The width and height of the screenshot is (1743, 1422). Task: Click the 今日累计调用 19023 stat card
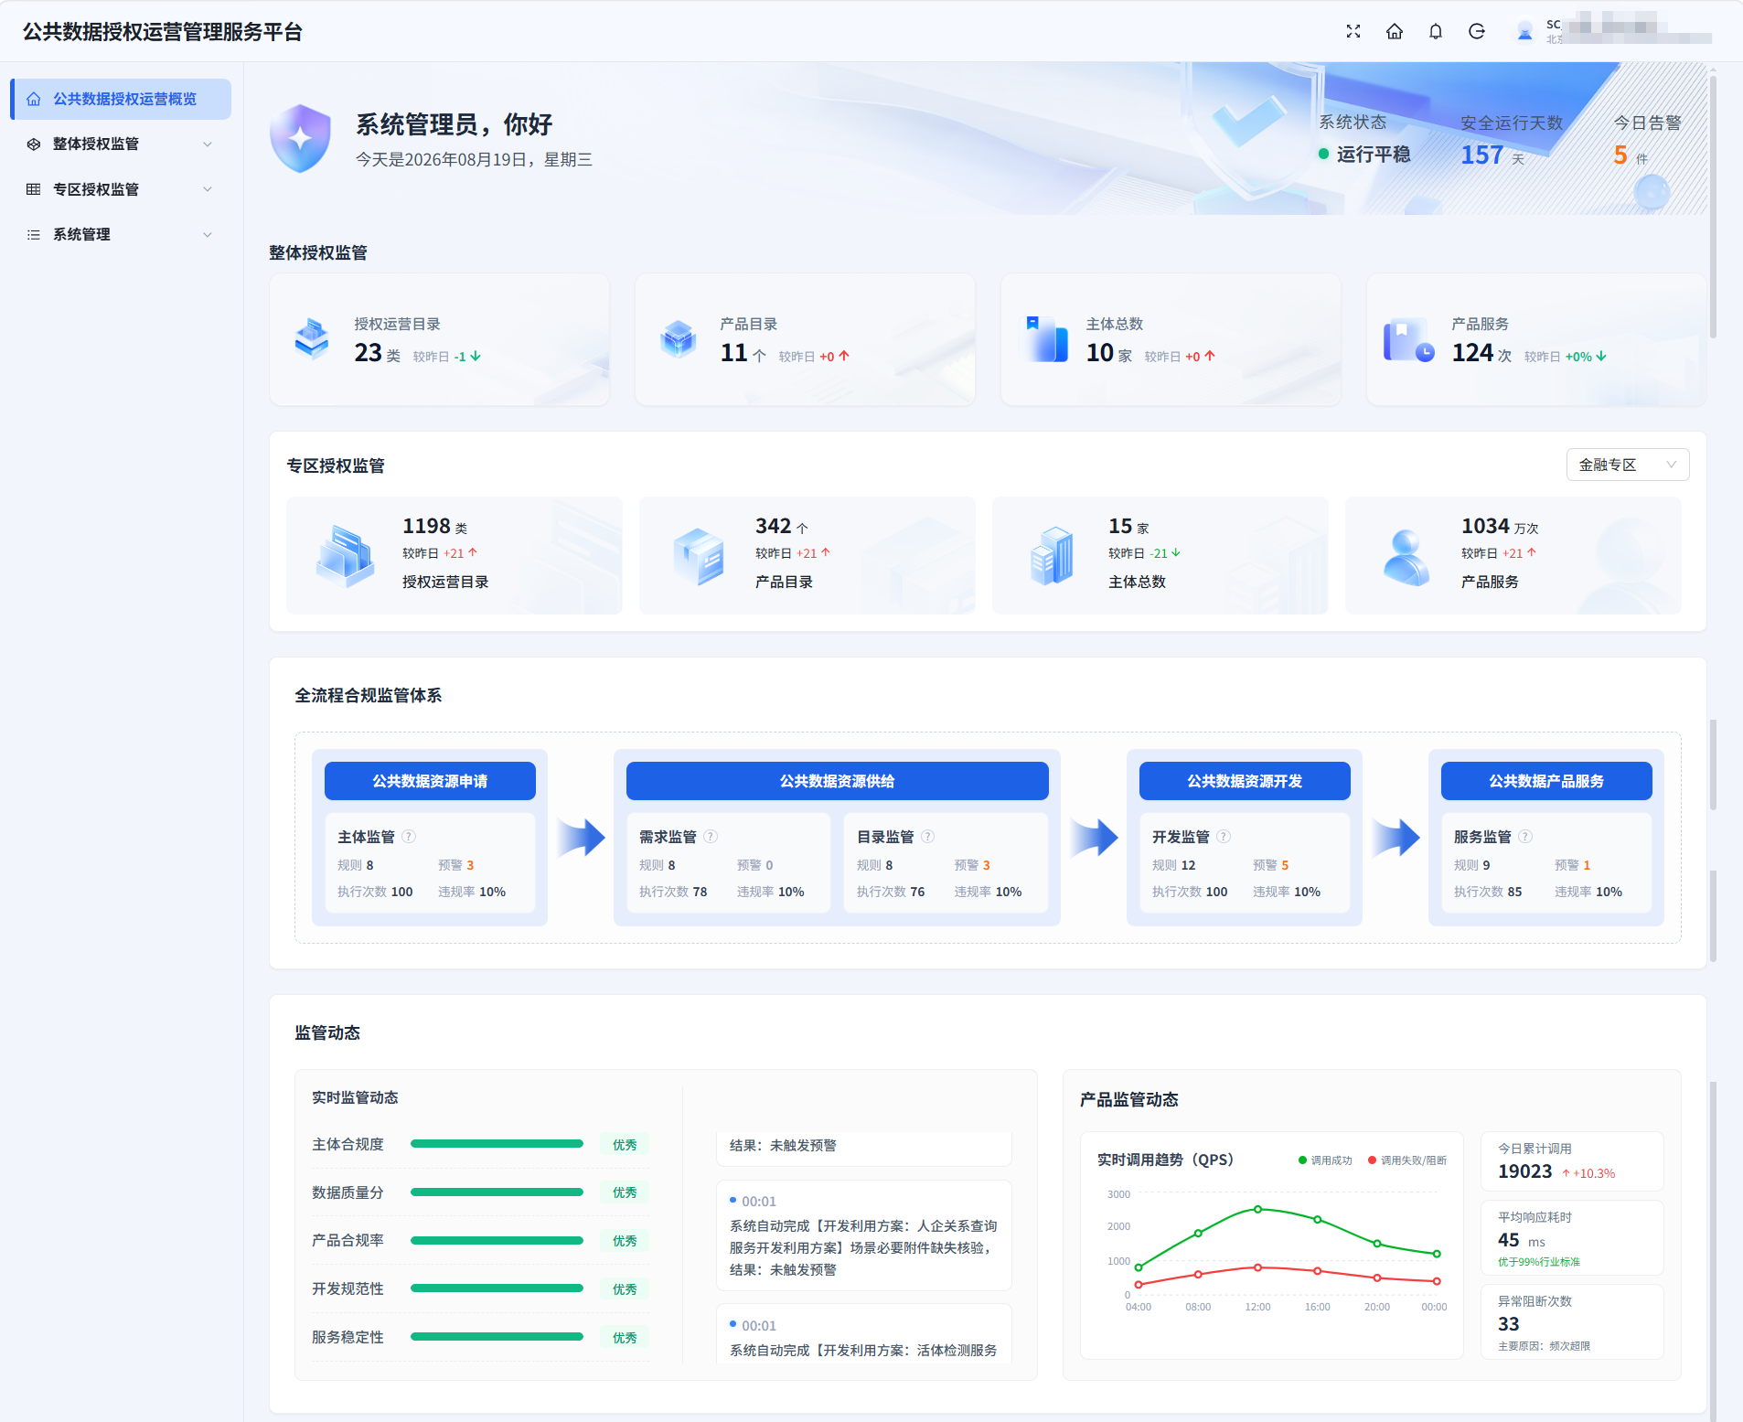1572,1161
